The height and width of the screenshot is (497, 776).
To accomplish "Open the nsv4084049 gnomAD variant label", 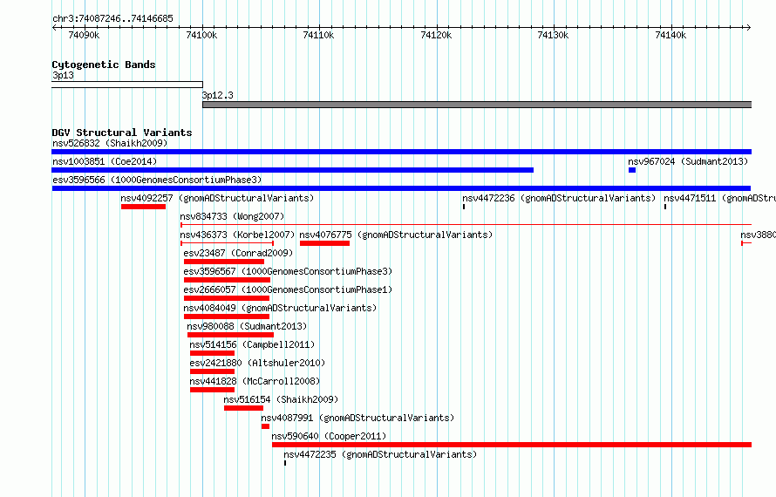I will [280, 308].
